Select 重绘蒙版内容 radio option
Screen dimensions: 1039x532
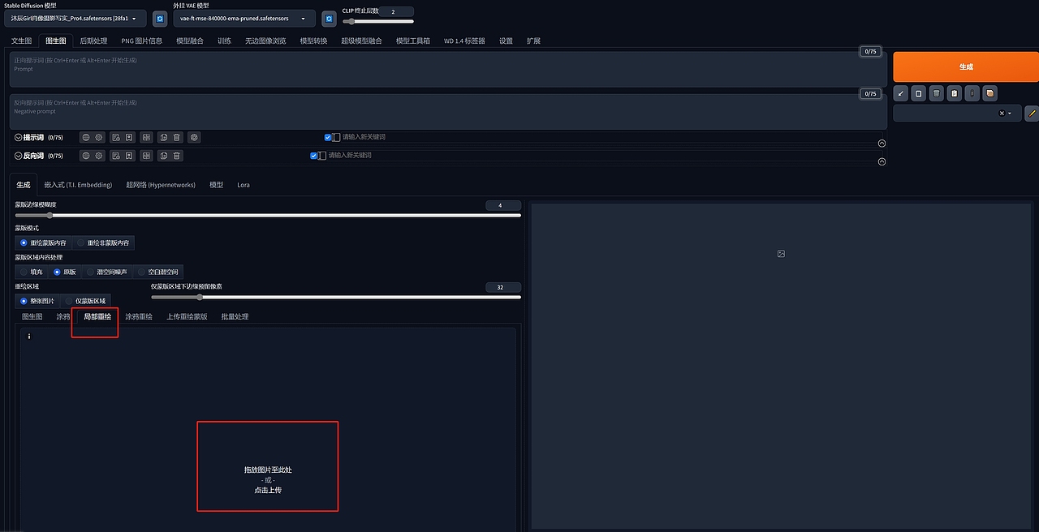coord(43,242)
